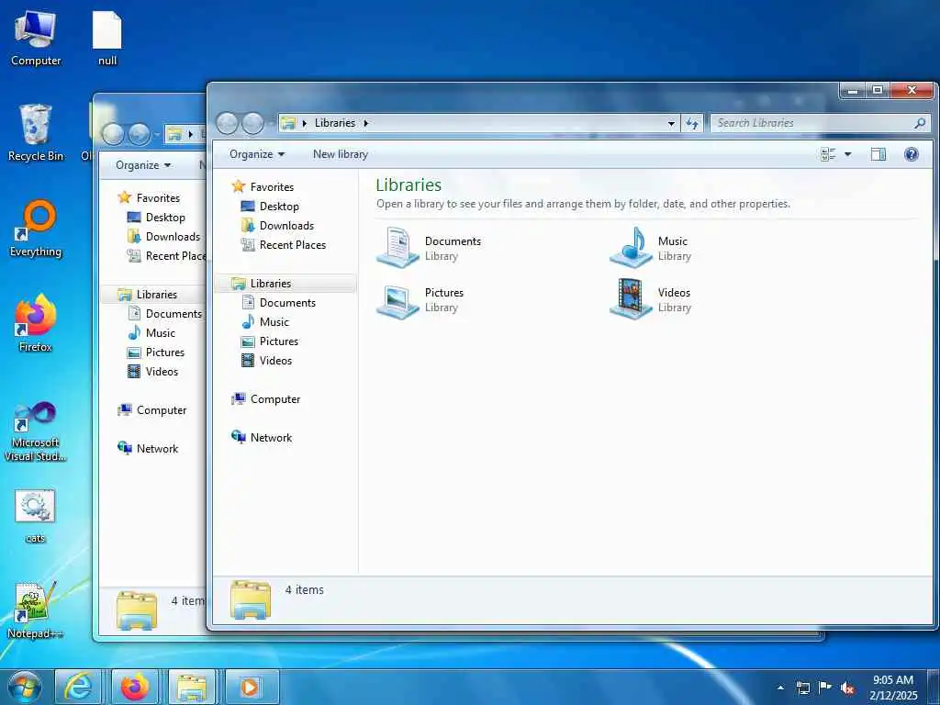Viewport: 940px width, 705px height.
Task: Refresh the Libraries view via address bar button
Action: 692,123
